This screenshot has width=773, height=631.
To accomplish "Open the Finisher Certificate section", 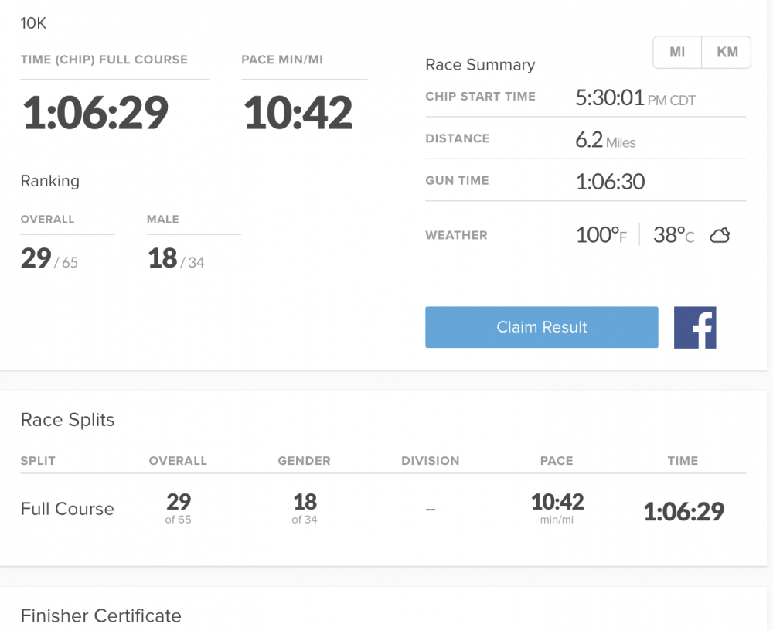I will pos(100,616).
